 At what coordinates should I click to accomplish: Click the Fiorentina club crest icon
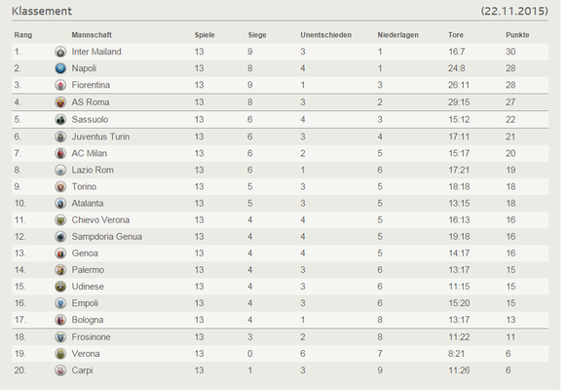pos(60,85)
